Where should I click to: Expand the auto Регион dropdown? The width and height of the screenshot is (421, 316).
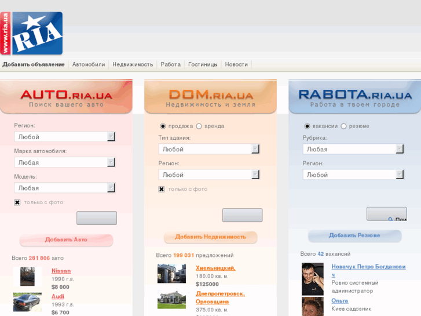(x=65, y=137)
